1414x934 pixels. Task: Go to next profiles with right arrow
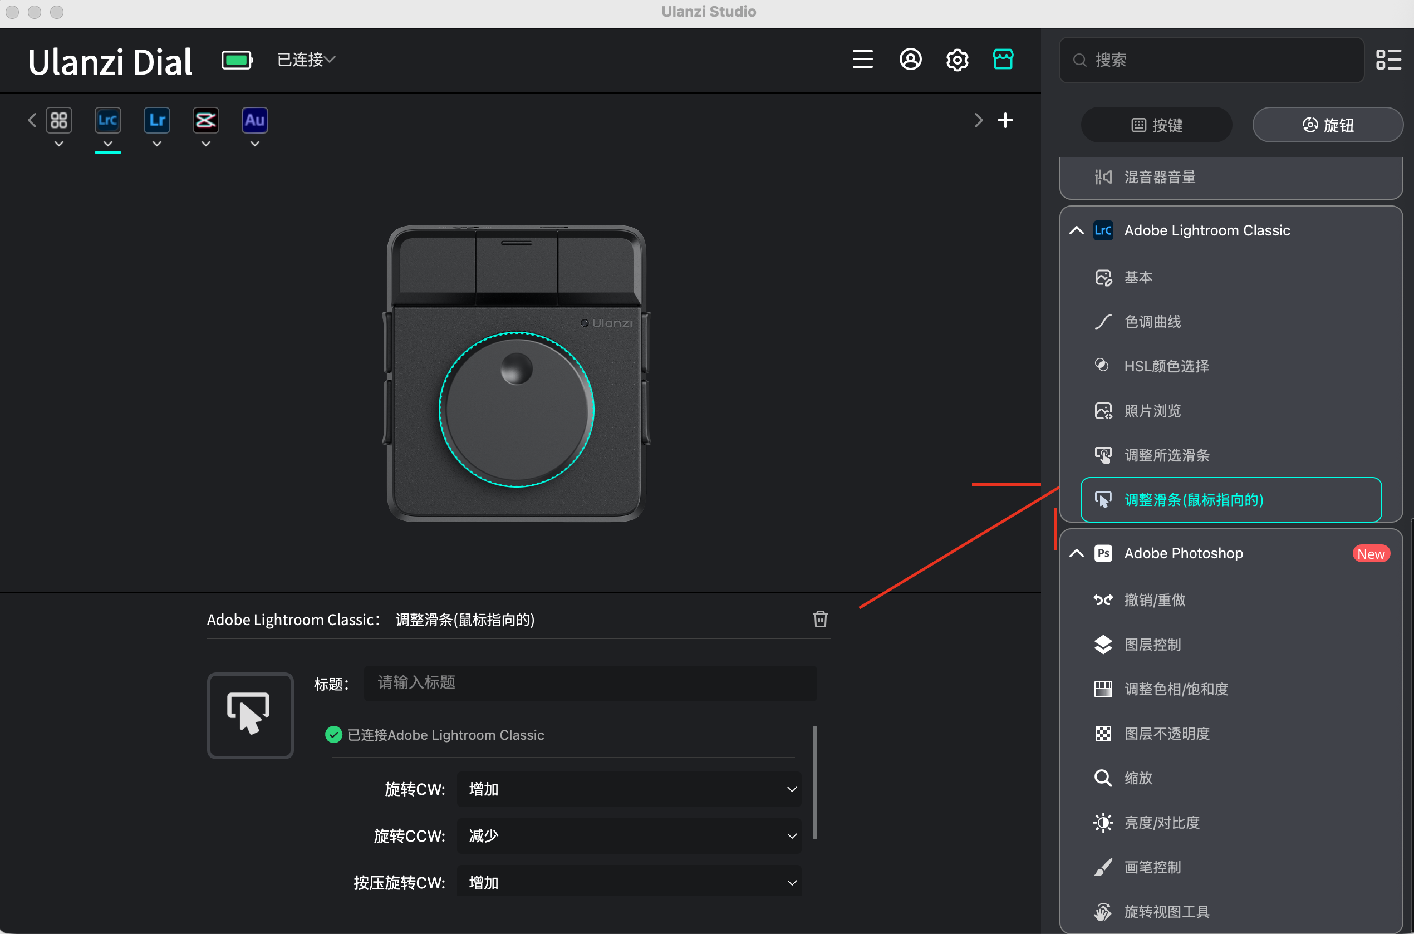pyautogui.click(x=978, y=120)
